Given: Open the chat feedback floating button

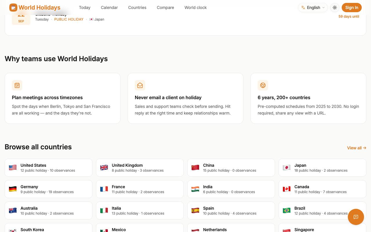Looking at the screenshot, I should tap(356, 217).
